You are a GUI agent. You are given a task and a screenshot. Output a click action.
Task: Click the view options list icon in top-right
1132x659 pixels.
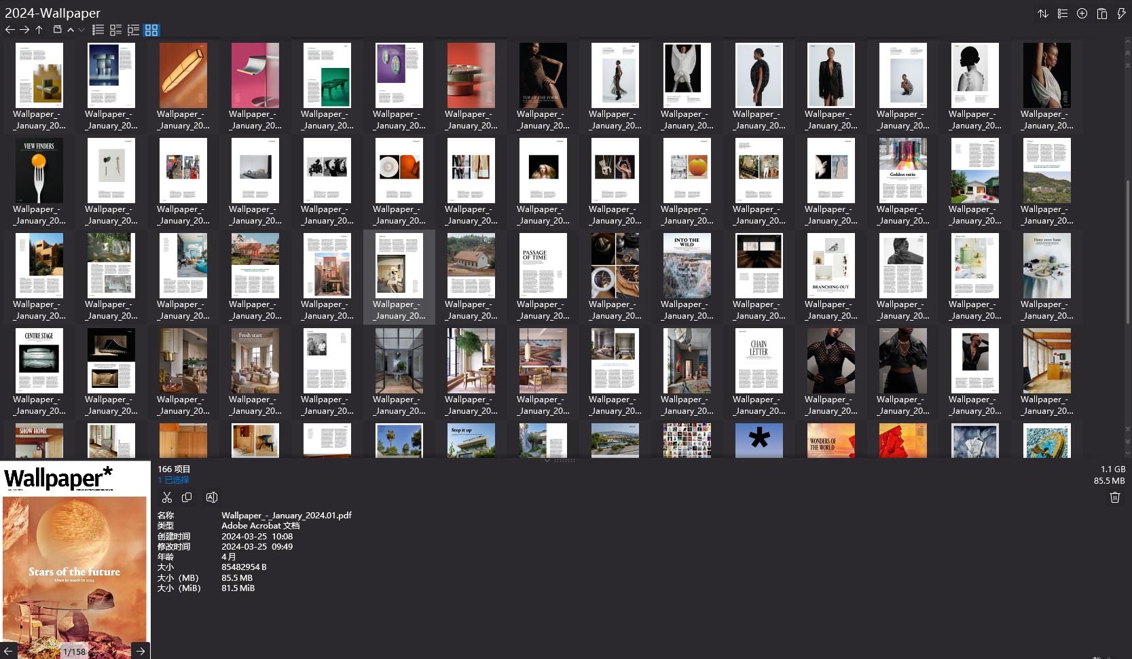[1063, 13]
